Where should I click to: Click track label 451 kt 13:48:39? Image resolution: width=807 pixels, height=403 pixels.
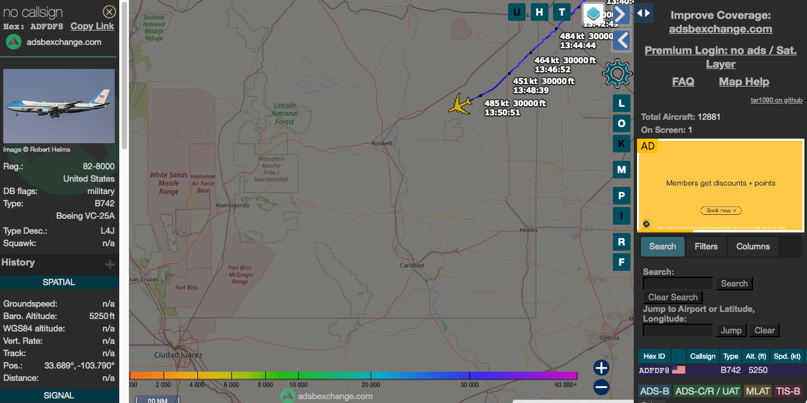pyautogui.click(x=544, y=85)
